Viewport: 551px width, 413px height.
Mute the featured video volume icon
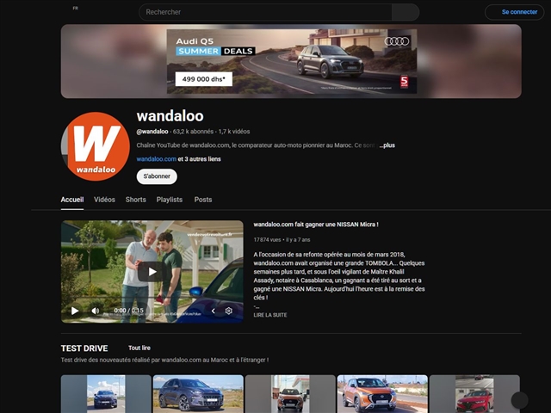click(95, 311)
